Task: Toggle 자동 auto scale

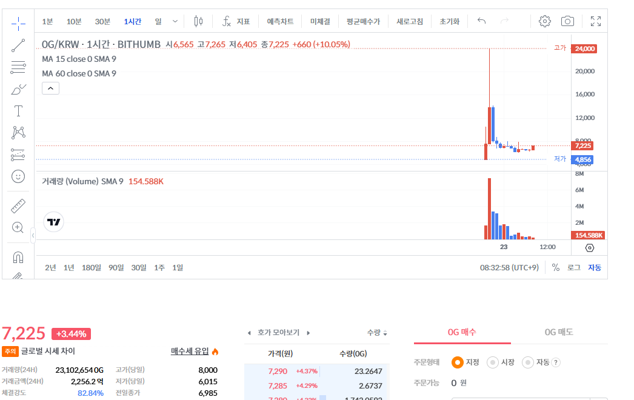Action: [x=595, y=267]
